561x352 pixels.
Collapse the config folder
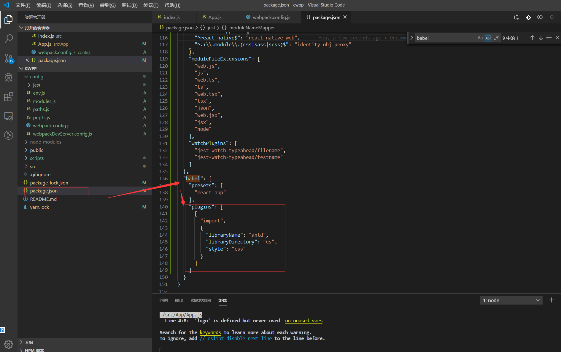point(36,77)
